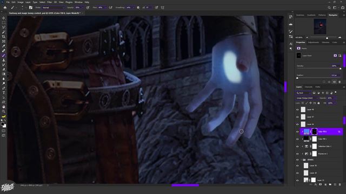Open smoothing options gear icon
This screenshot has height=194, width=346.
138,8
